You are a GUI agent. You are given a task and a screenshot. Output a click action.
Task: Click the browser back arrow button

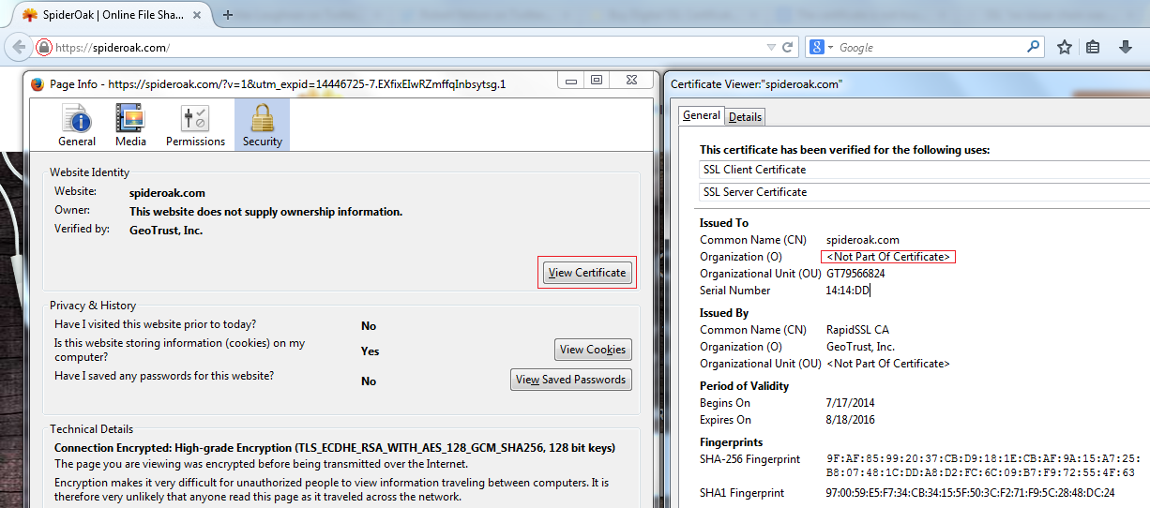pos(19,47)
